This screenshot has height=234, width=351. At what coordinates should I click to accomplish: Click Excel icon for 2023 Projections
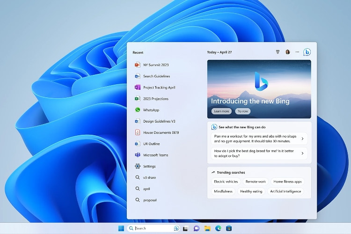click(x=138, y=99)
